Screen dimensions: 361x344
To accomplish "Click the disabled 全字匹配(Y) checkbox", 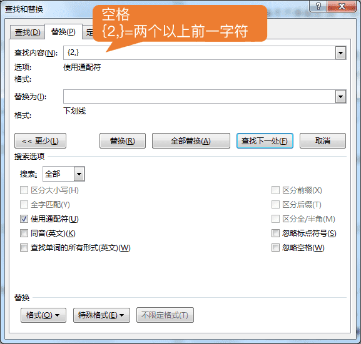I will [24, 205].
